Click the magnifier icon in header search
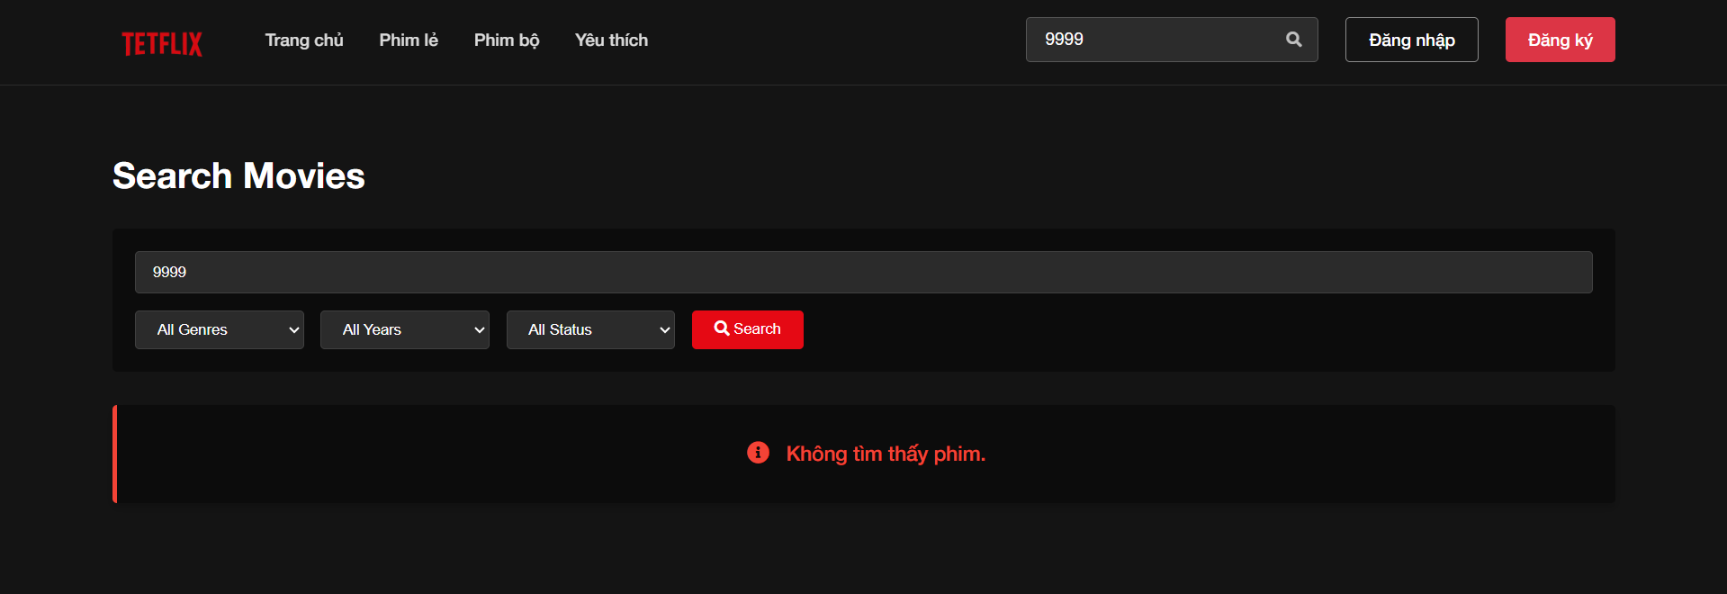The height and width of the screenshot is (594, 1727). point(1294,40)
